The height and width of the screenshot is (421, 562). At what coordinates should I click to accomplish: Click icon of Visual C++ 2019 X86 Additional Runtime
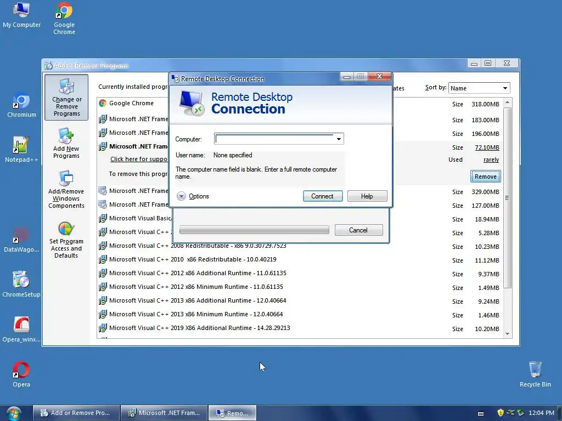click(103, 328)
